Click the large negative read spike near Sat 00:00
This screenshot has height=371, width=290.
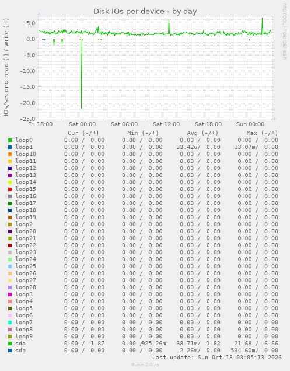pos(82,74)
